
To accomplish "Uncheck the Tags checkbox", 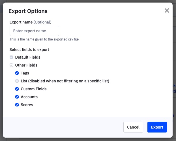I will 17,73.
